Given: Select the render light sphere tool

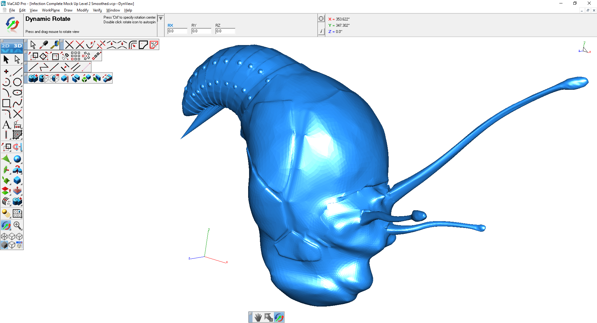Looking at the screenshot, I should [x=6, y=213].
